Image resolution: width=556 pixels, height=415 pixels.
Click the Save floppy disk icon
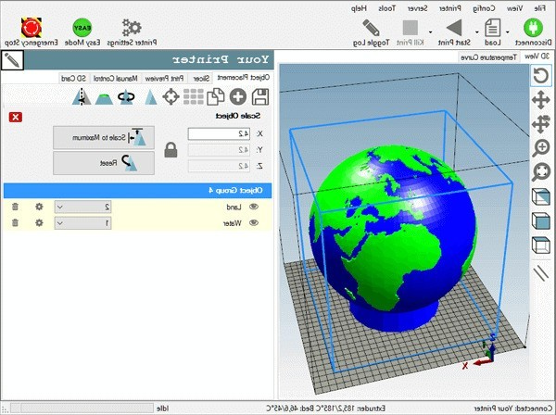[261, 96]
